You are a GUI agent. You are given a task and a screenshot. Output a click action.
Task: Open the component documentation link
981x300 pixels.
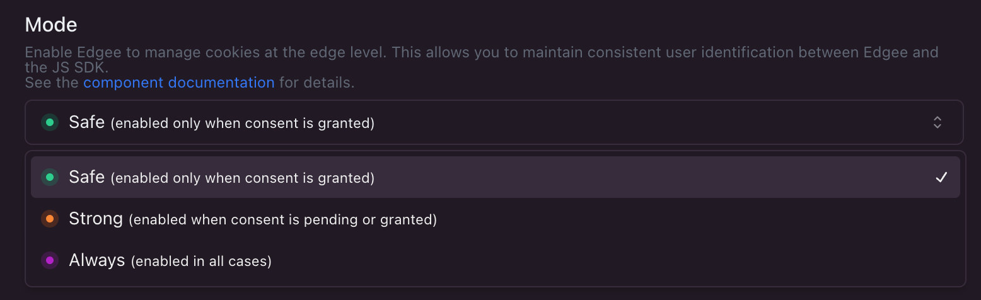(178, 83)
